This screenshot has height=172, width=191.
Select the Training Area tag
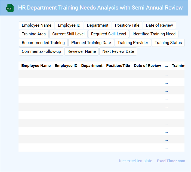click(x=34, y=34)
